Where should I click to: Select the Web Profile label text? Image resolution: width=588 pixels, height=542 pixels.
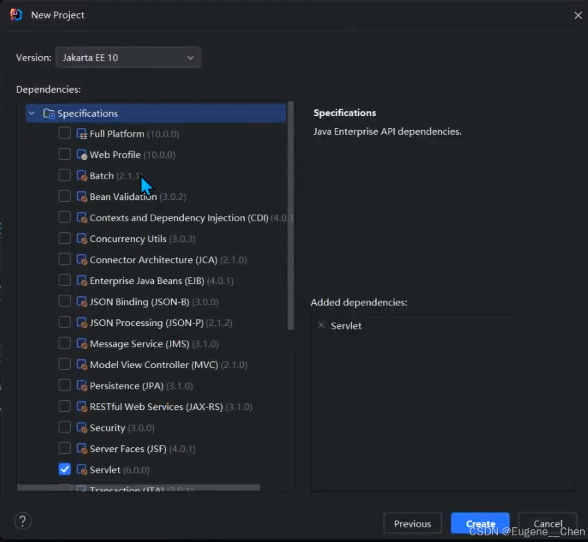(115, 155)
